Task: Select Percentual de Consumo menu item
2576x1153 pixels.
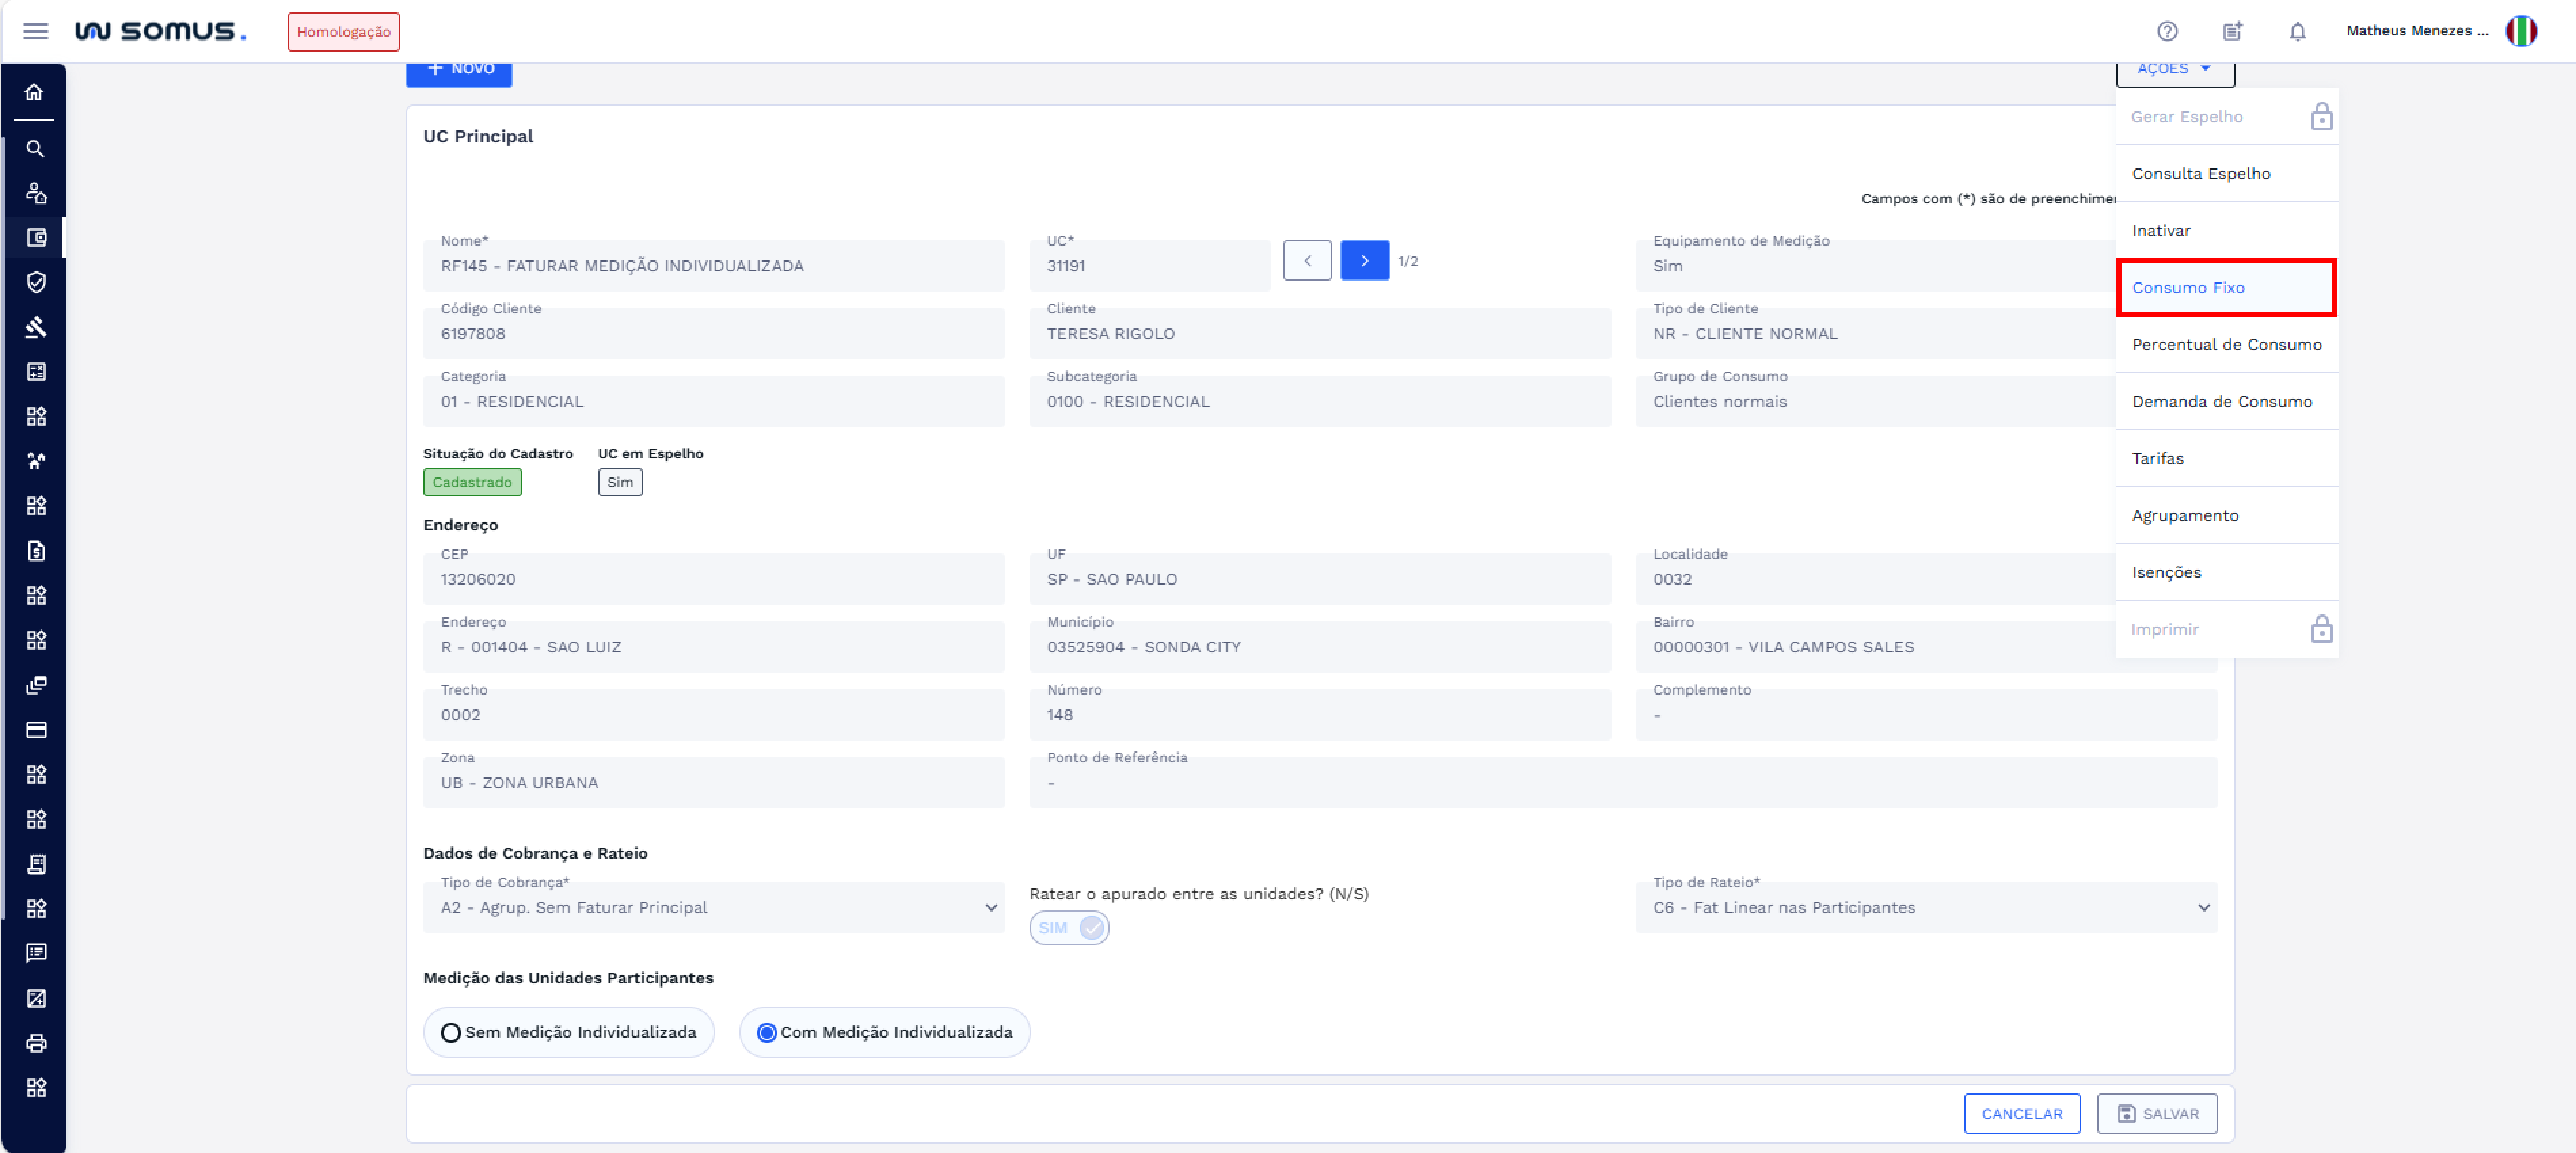Action: point(2226,345)
